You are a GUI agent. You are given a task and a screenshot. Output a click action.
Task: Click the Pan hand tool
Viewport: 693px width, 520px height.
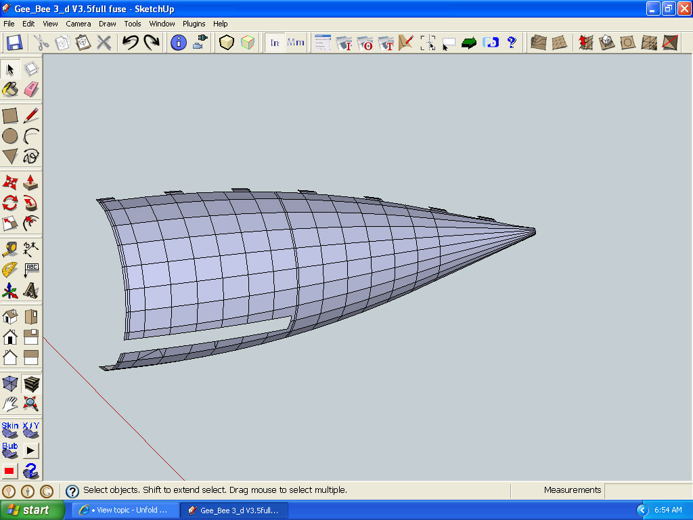10,404
